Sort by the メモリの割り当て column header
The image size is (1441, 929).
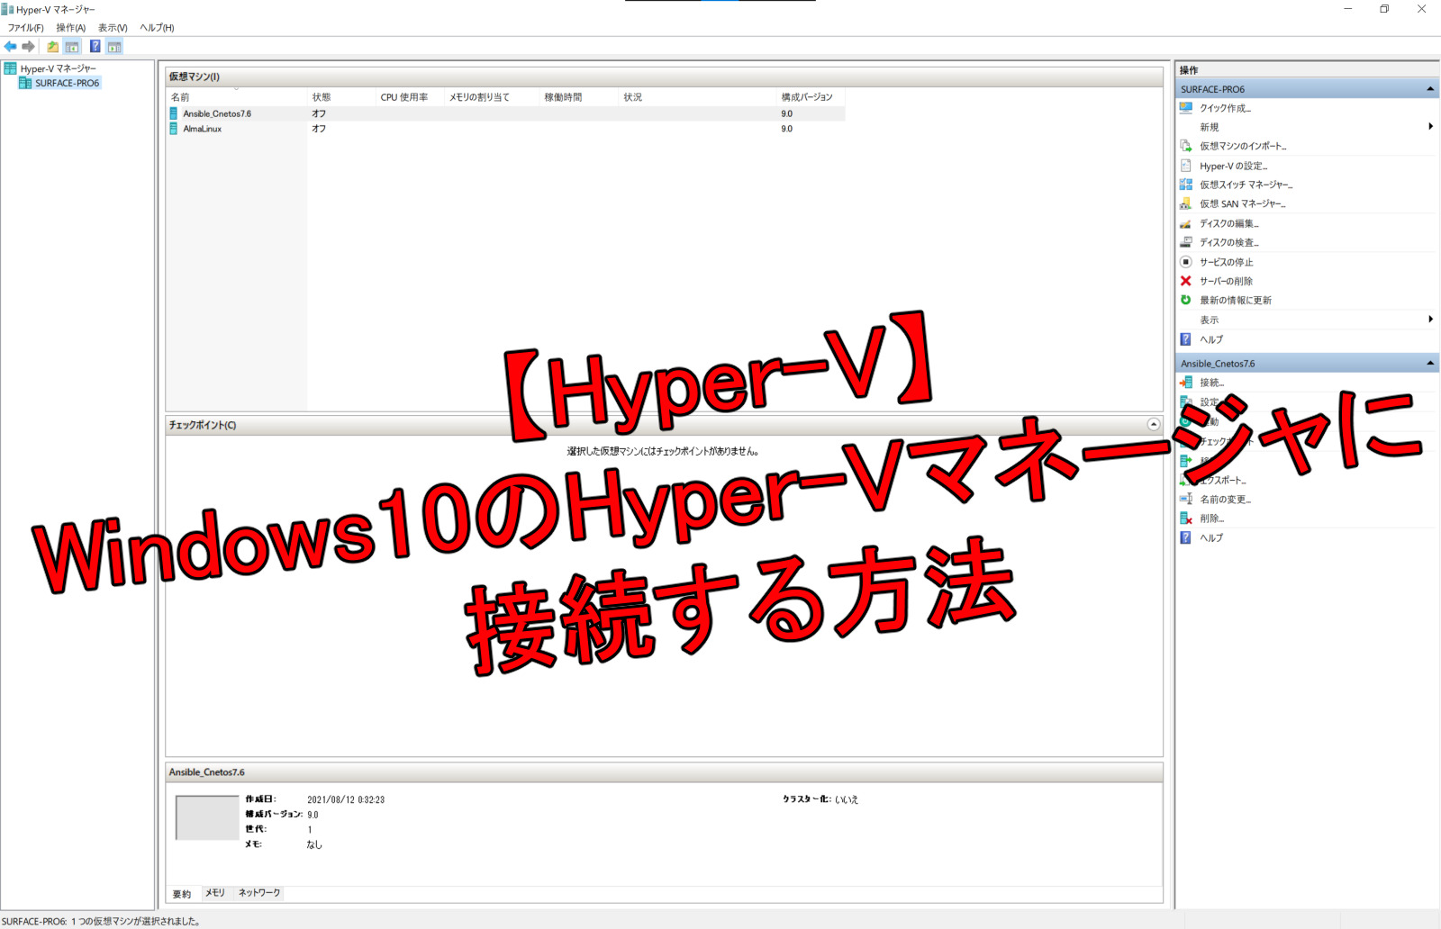pyautogui.click(x=492, y=97)
